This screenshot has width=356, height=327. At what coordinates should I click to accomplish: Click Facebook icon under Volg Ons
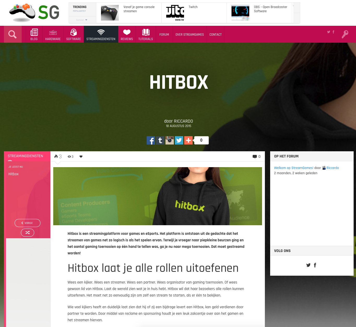[315, 265]
